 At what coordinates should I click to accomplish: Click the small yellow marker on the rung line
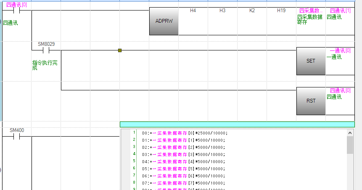pyautogui.click(x=120, y=50)
